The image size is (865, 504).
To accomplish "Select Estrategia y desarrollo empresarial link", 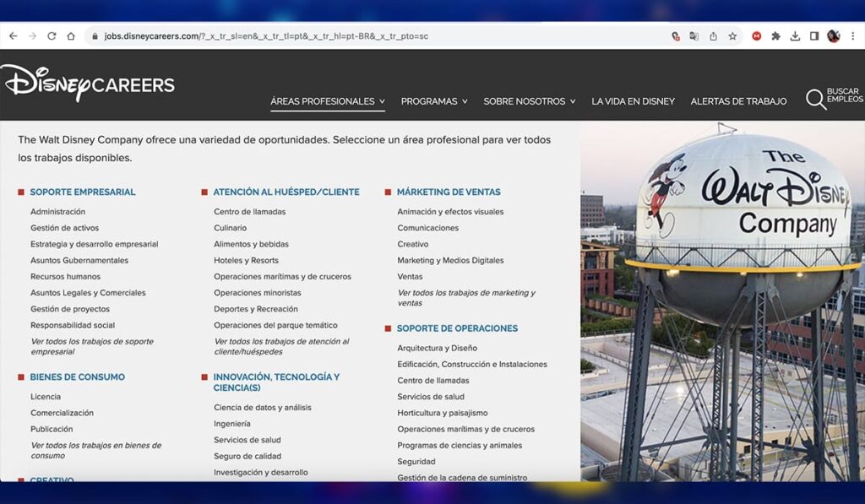I will (x=95, y=244).
